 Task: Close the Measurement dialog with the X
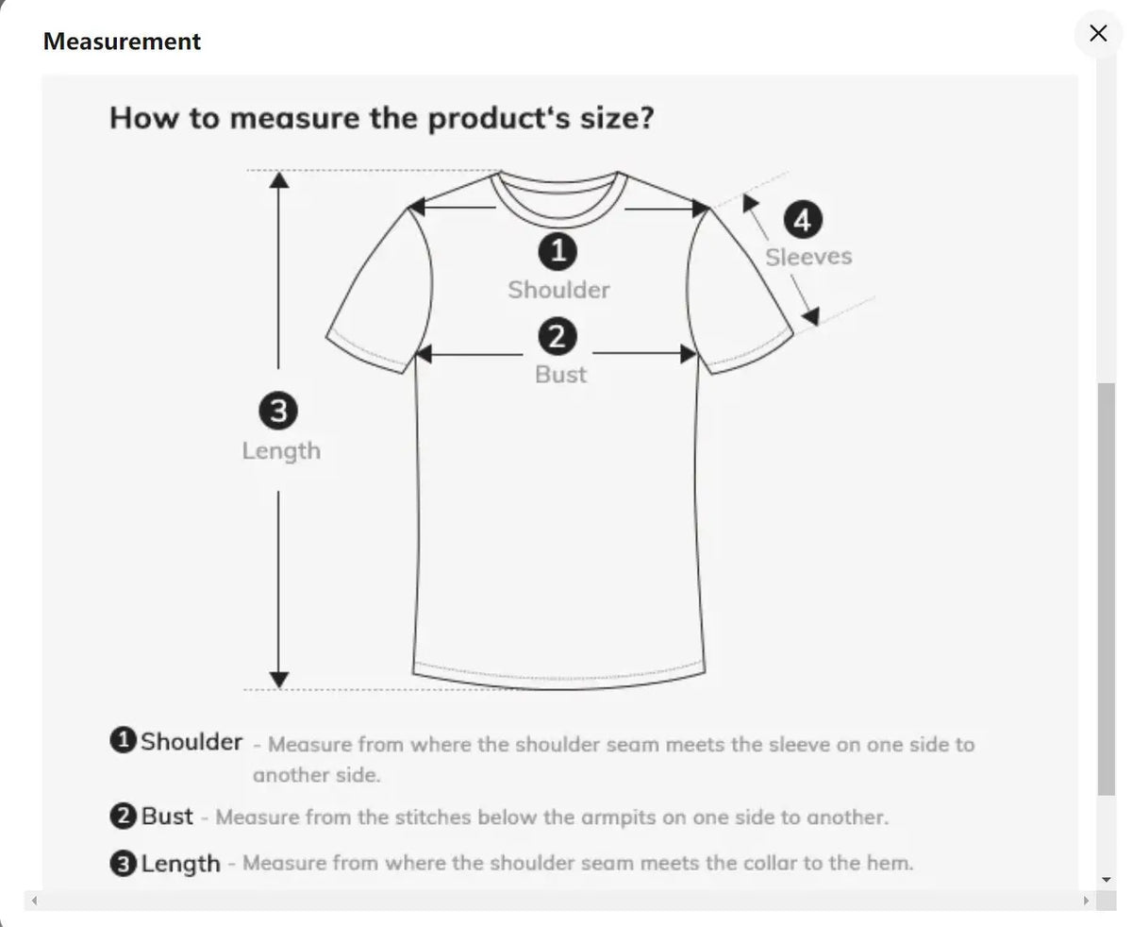tap(1098, 34)
